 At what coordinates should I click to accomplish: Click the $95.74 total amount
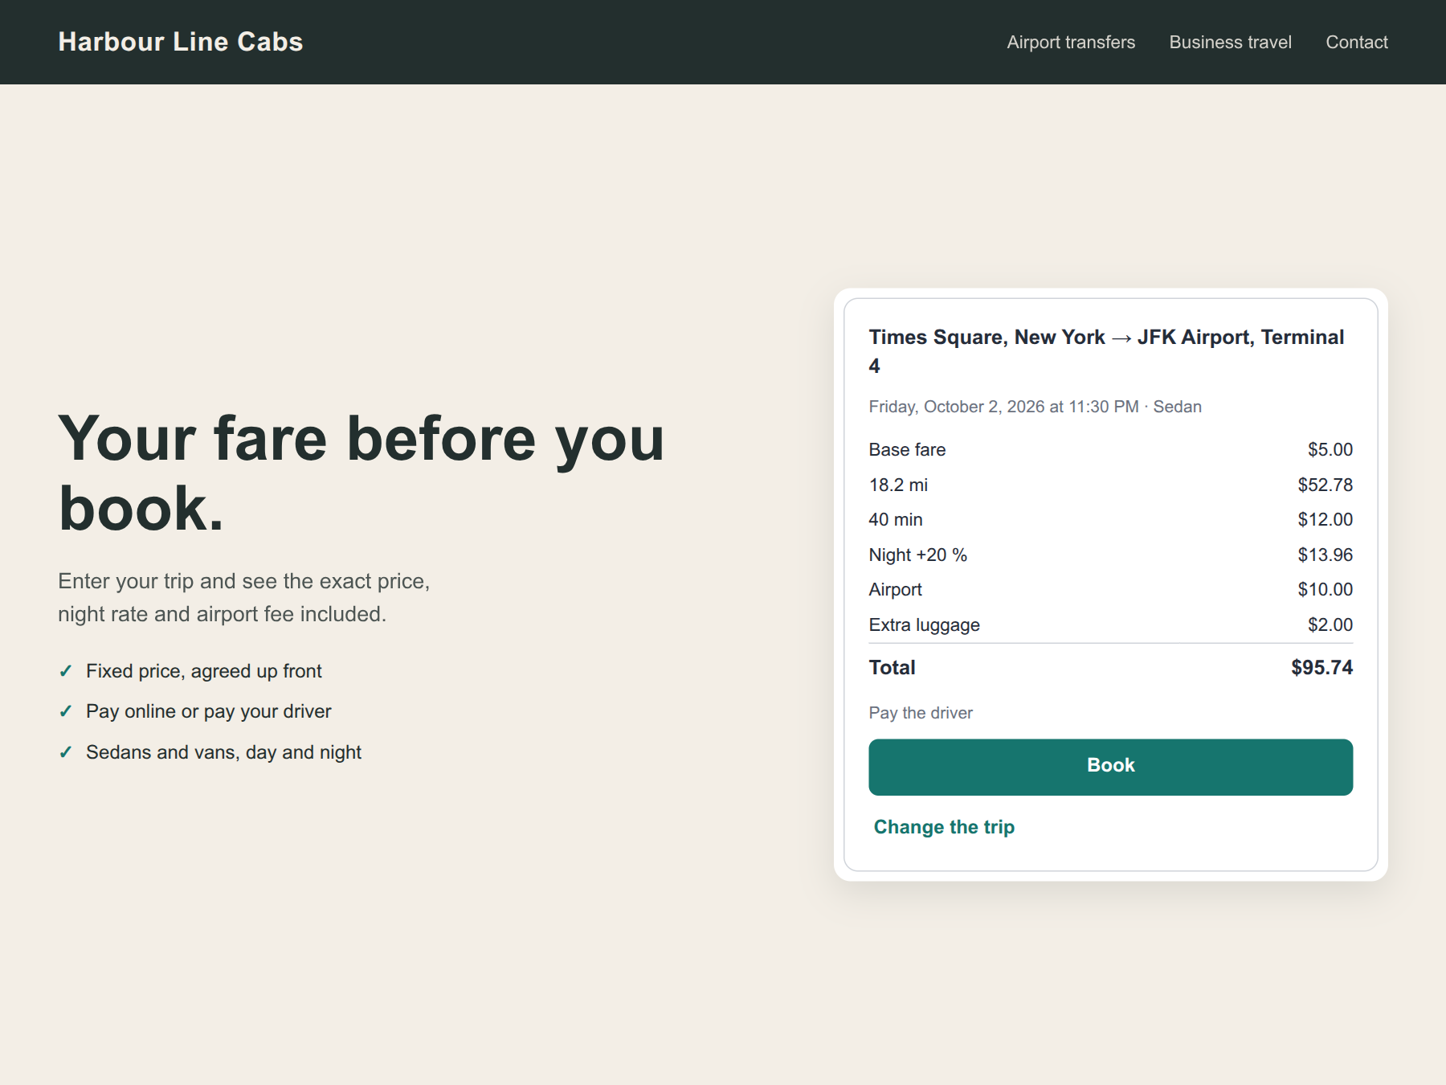(x=1321, y=667)
